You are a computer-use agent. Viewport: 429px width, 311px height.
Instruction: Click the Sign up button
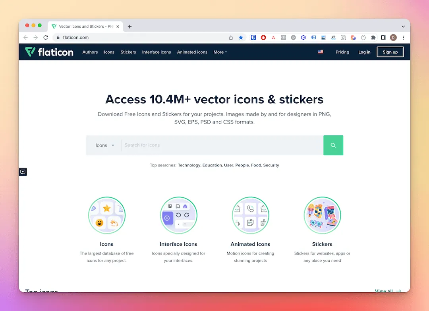tap(390, 52)
